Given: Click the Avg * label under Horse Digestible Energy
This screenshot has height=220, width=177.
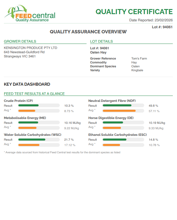Looking at the screenshot, I should [x=92, y=127].
